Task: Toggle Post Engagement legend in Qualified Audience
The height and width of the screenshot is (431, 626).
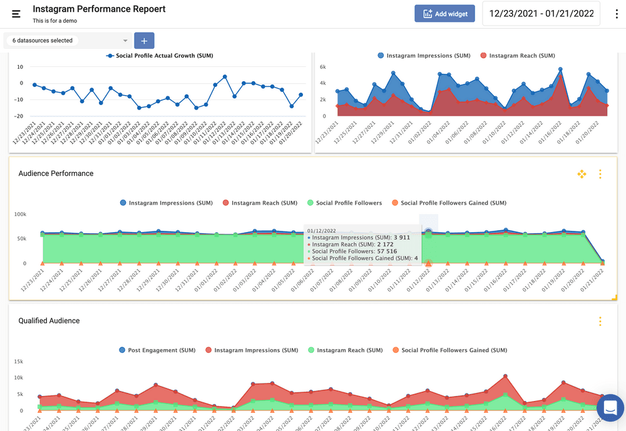Action: point(156,350)
